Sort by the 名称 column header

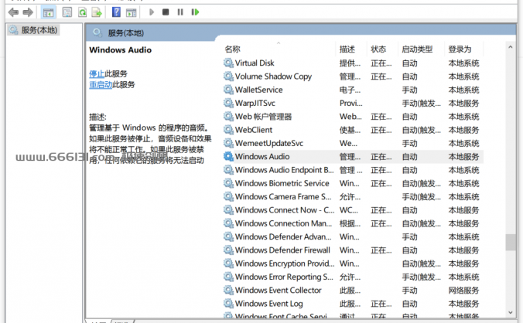232,49
